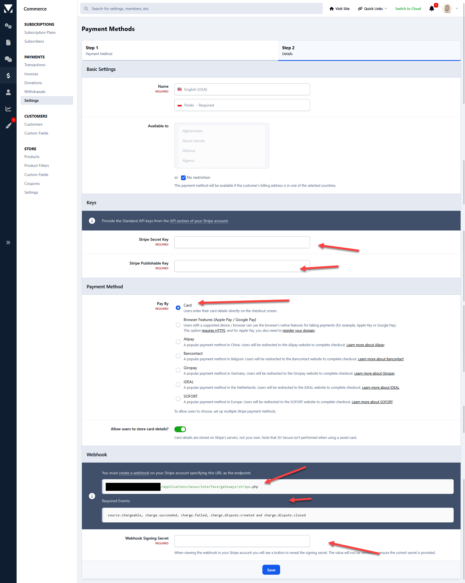Image resolution: width=465 pixels, height=583 pixels.
Task: Click the notification bell icon
Action: pos(432,9)
